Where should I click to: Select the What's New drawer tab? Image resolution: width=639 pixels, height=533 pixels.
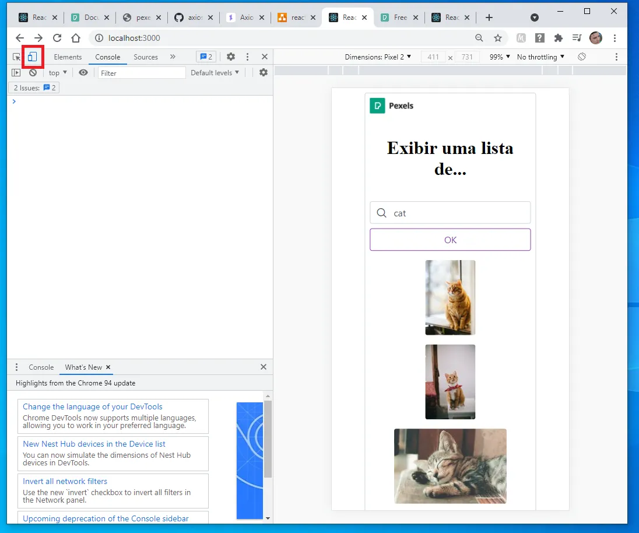83,367
